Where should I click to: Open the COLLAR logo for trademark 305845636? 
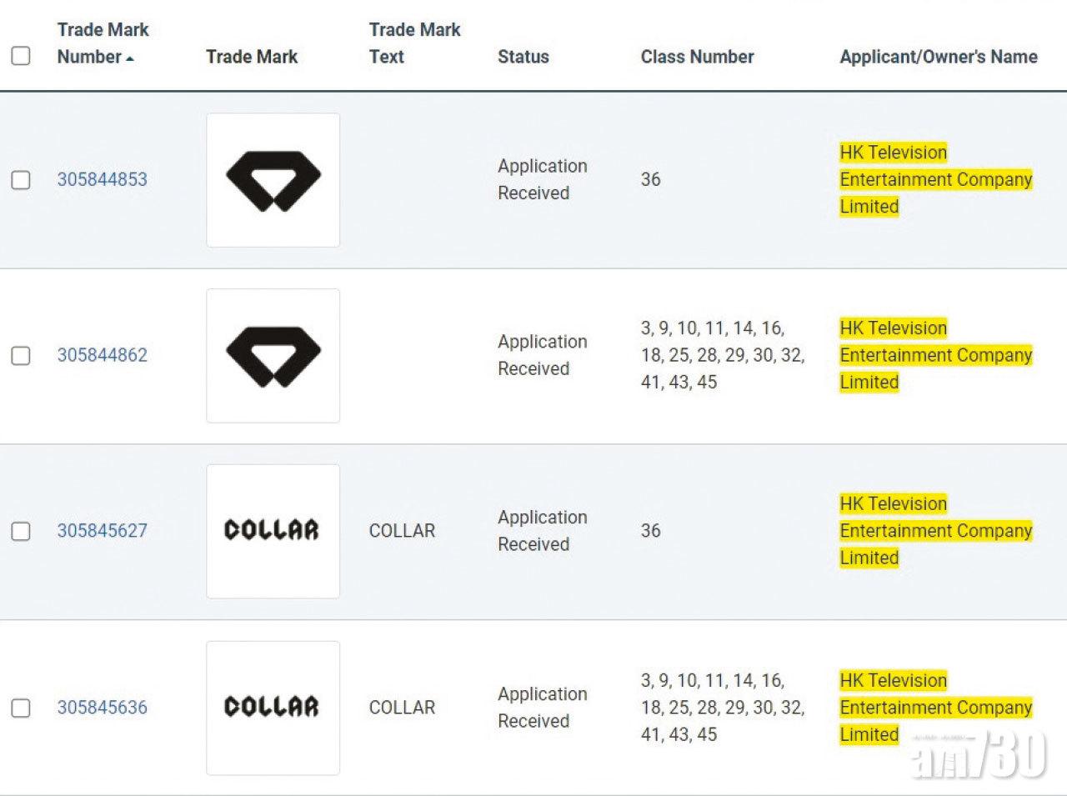coord(273,708)
